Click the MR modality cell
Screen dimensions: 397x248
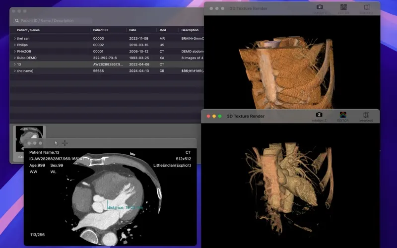[162, 39]
